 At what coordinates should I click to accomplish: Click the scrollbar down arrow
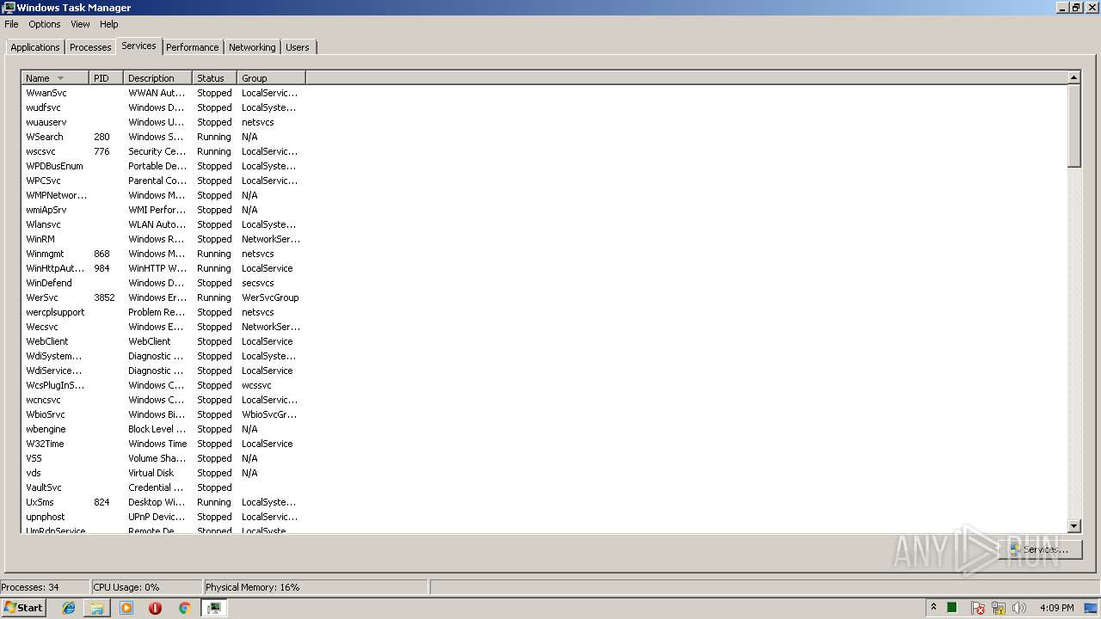click(1073, 526)
